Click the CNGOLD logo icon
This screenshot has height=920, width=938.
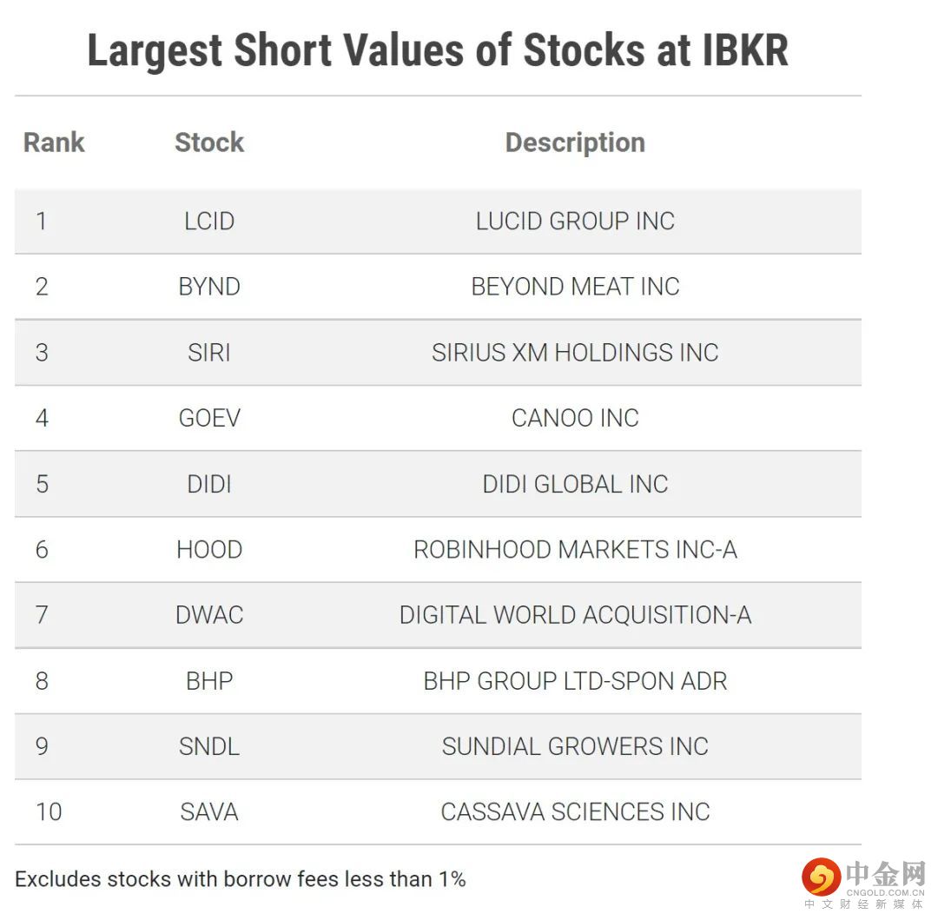coord(821,877)
